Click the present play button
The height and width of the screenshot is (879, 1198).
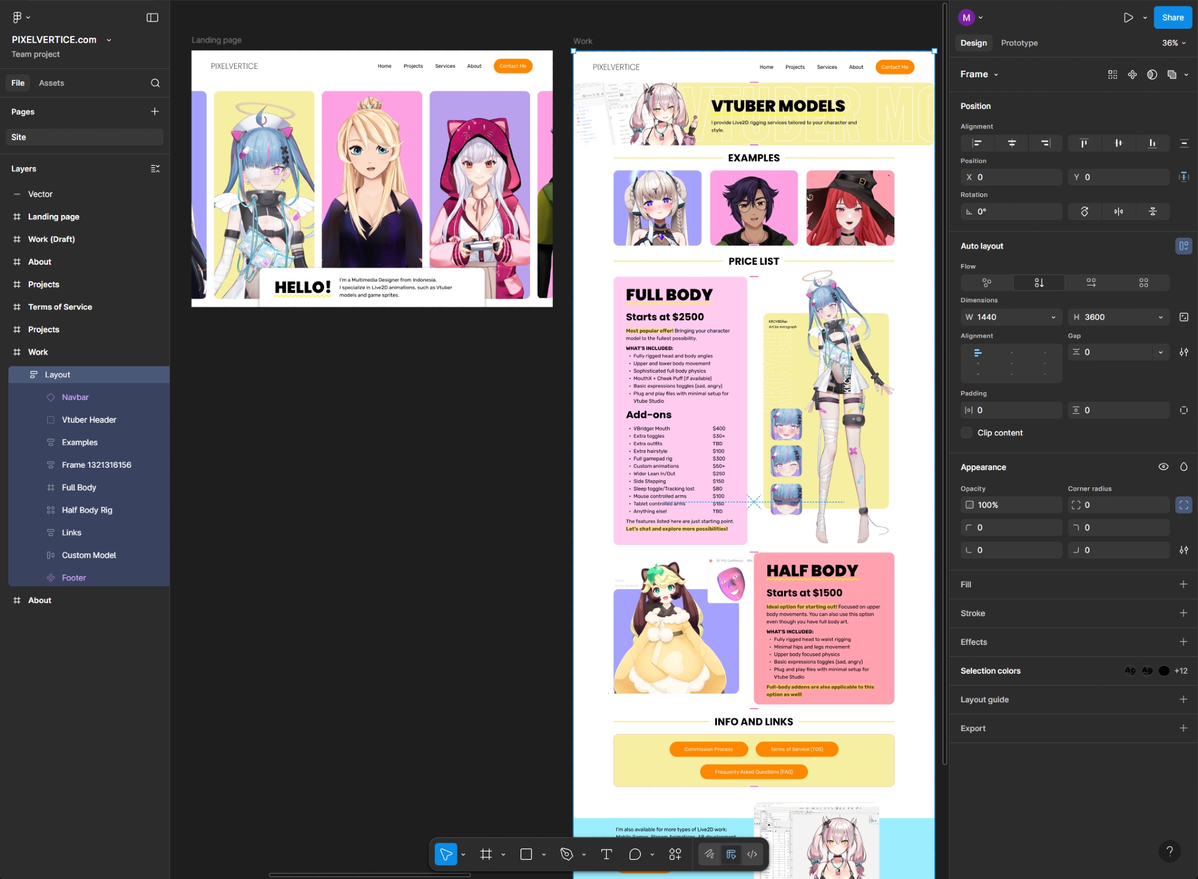tap(1128, 17)
